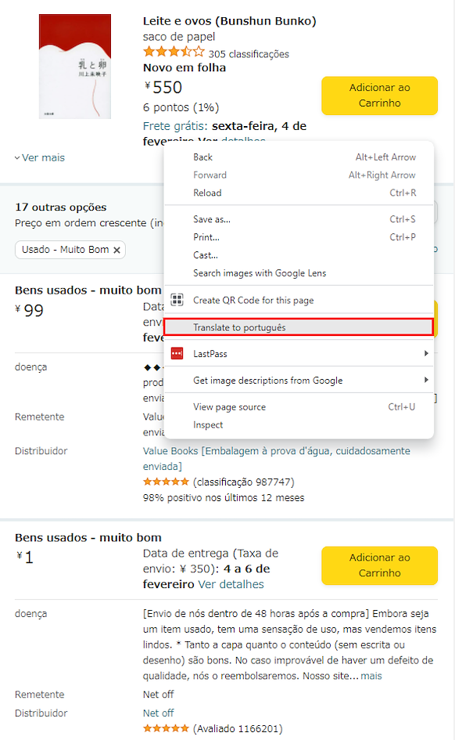Select Translate to português
Image resolution: width=455 pixels, height=740 pixels.
tap(299, 327)
